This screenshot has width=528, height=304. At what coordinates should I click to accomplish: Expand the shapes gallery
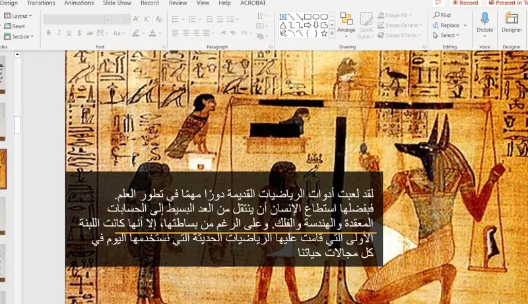coord(332,34)
